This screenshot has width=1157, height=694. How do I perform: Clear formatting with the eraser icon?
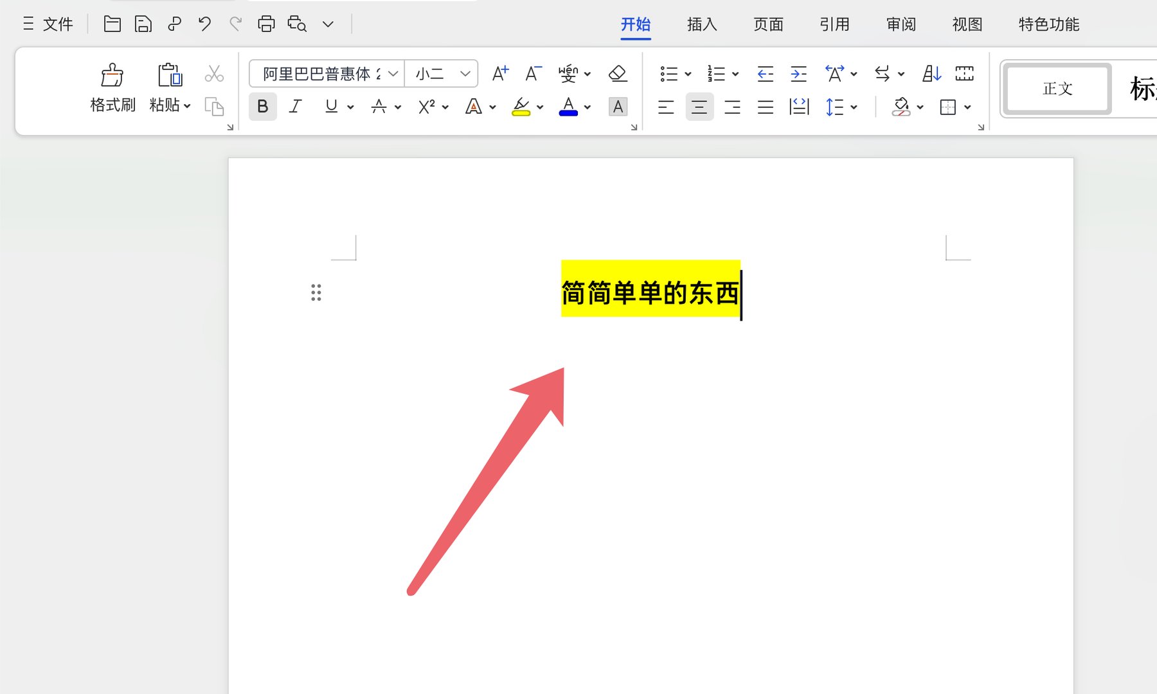pyautogui.click(x=616, y=73)
